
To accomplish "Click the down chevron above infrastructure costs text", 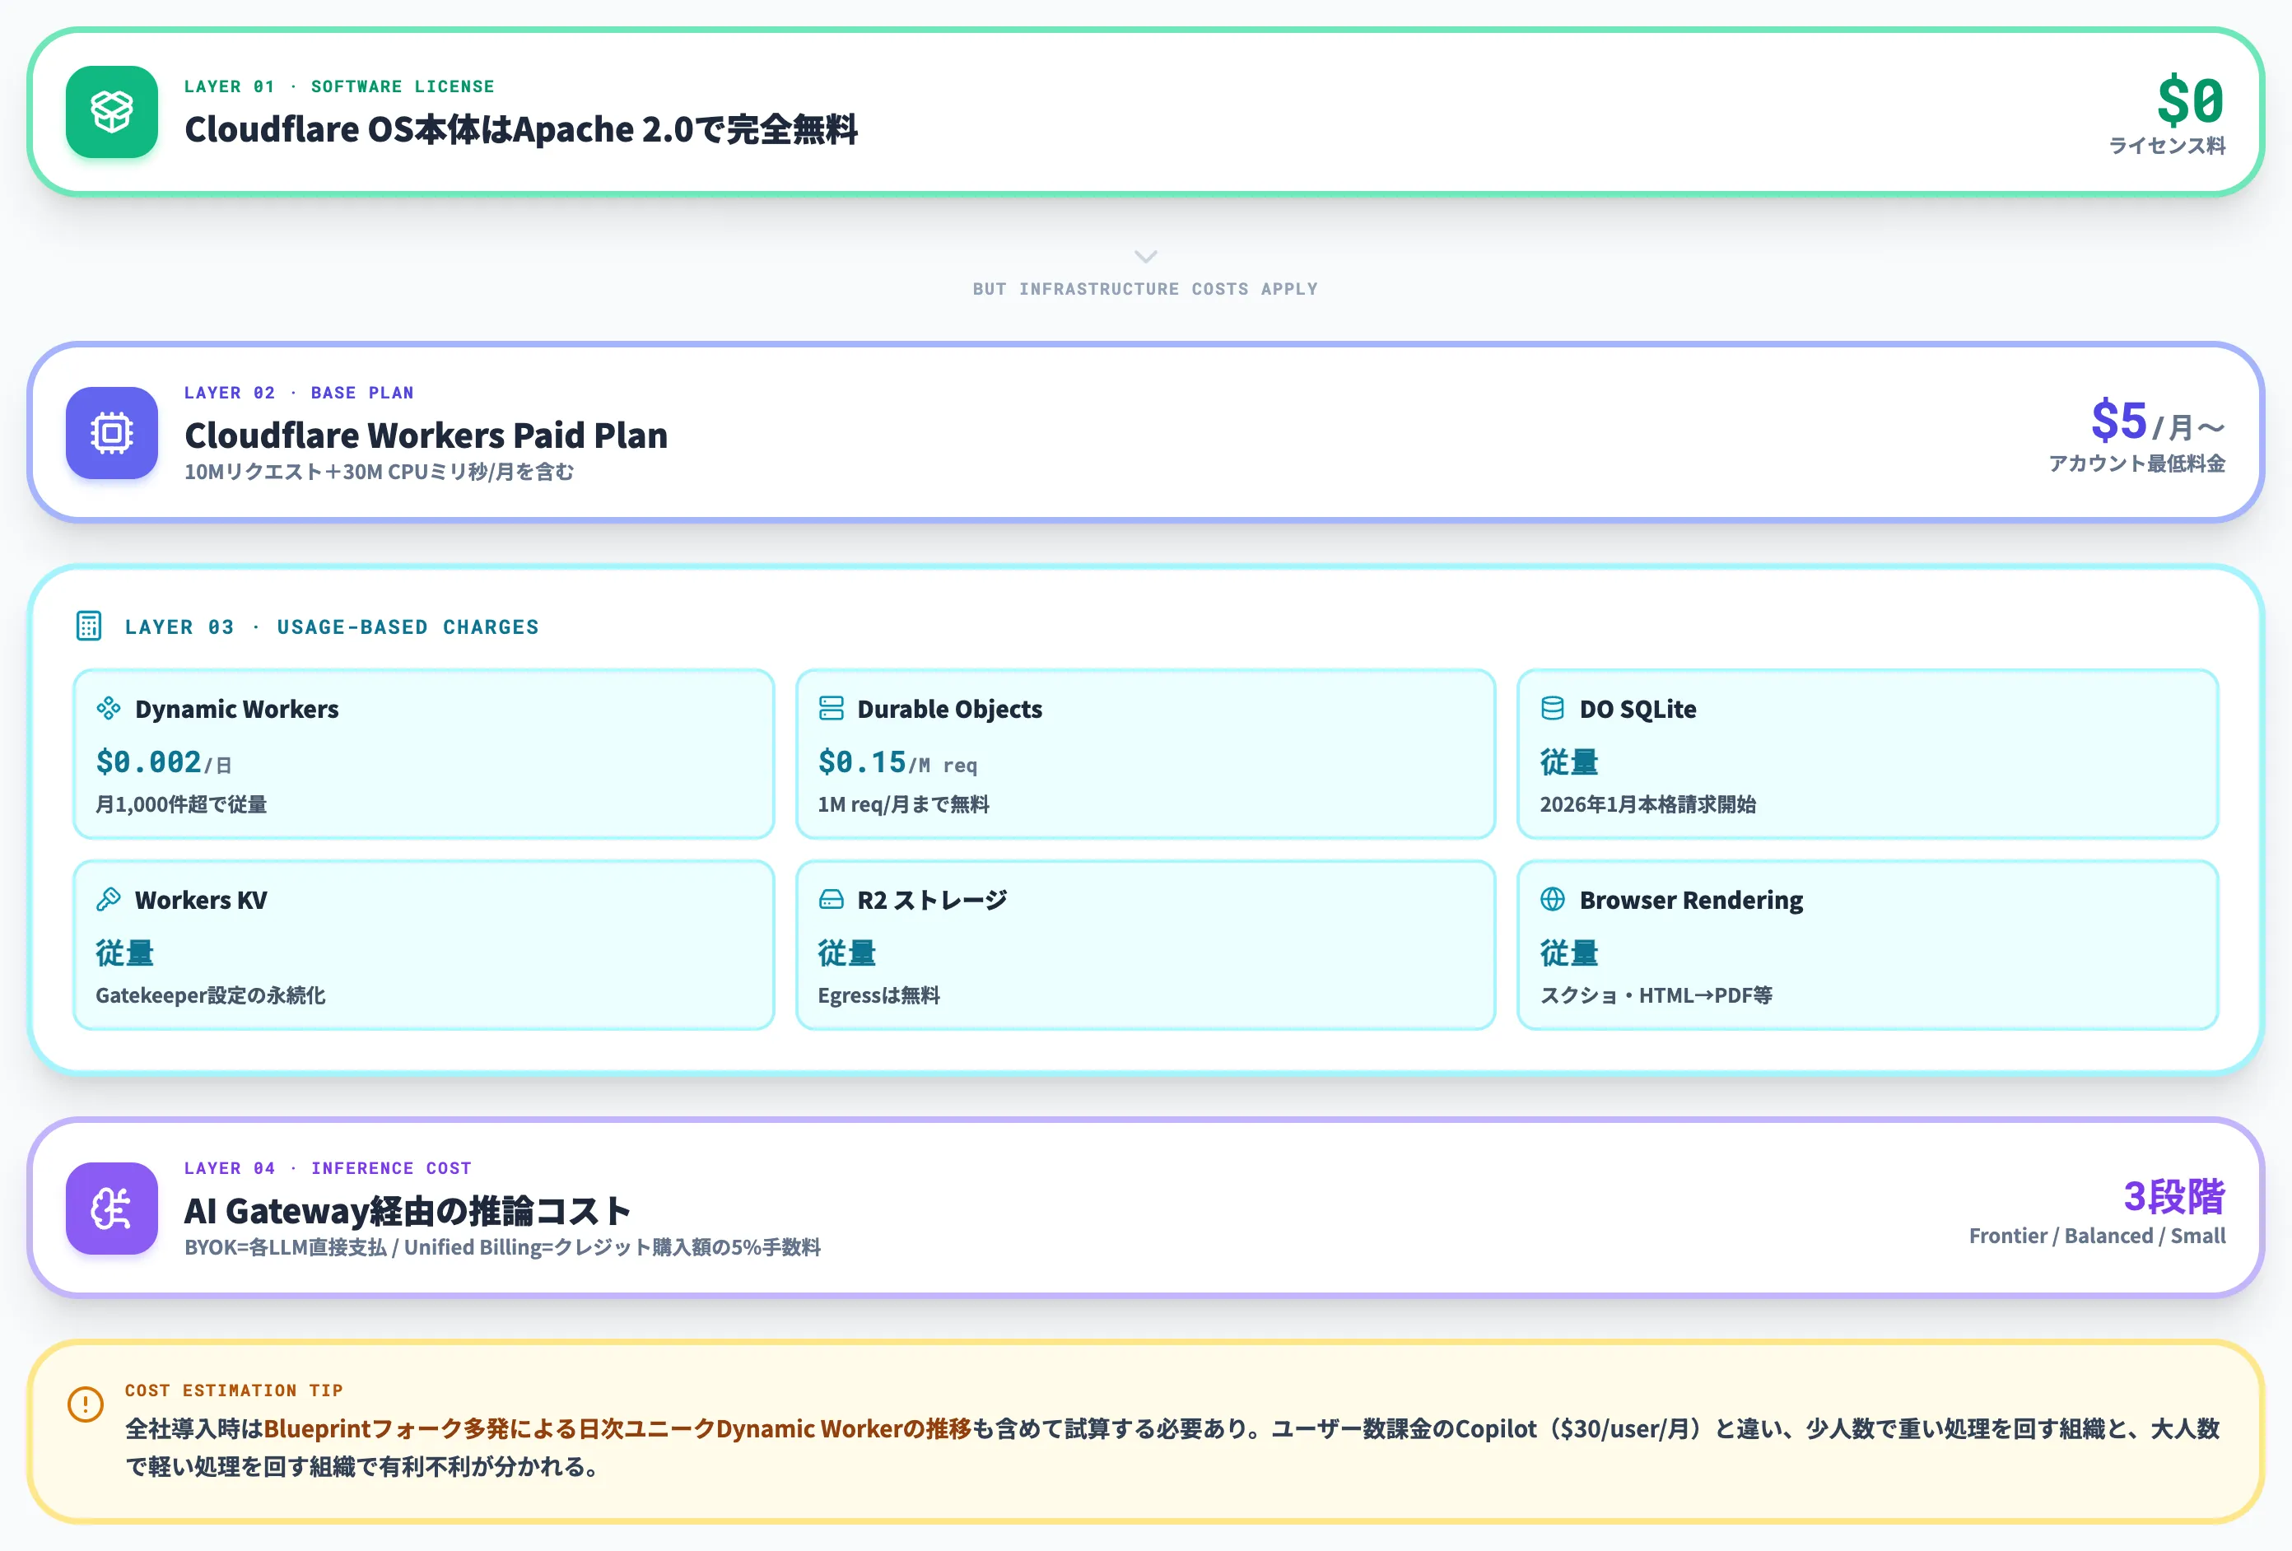I will click(1145, 256).
